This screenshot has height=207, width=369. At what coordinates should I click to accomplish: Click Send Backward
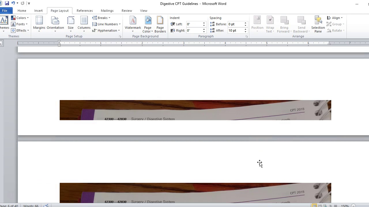coord(301,24)
